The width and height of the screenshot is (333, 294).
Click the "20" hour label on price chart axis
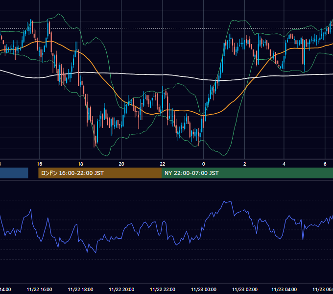[x=121, y=164]
